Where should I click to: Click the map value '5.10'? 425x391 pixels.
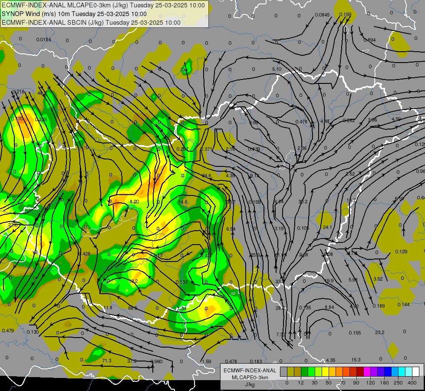pyautogui.click(x=277, y=70)
